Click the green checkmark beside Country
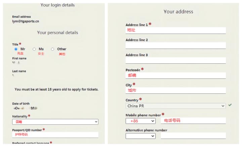This screenshot has height=147, width=242. pyautogui.click(x=230, y=105)
